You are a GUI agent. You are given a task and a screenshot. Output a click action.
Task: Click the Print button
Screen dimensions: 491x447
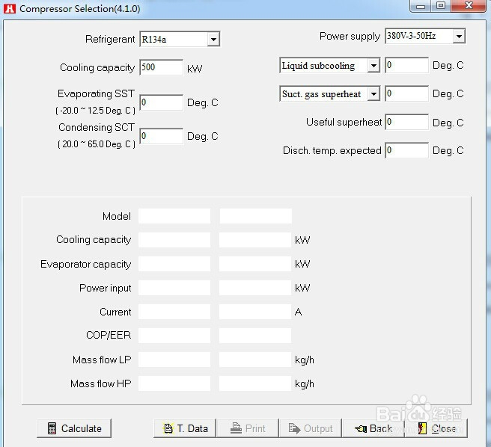point(248,428)
